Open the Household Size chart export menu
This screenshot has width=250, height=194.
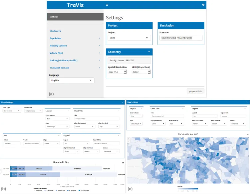[123, 162]
